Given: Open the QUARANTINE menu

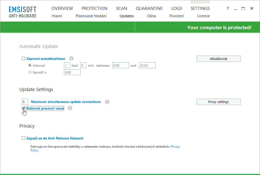Looking at the screenshot, I should point(149,8).
